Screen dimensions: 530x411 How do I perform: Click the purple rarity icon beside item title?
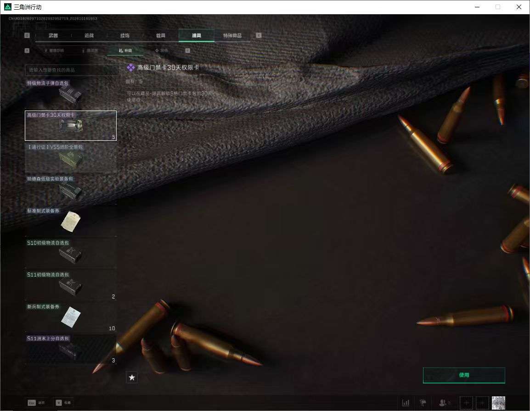click(x=131, y=67)
